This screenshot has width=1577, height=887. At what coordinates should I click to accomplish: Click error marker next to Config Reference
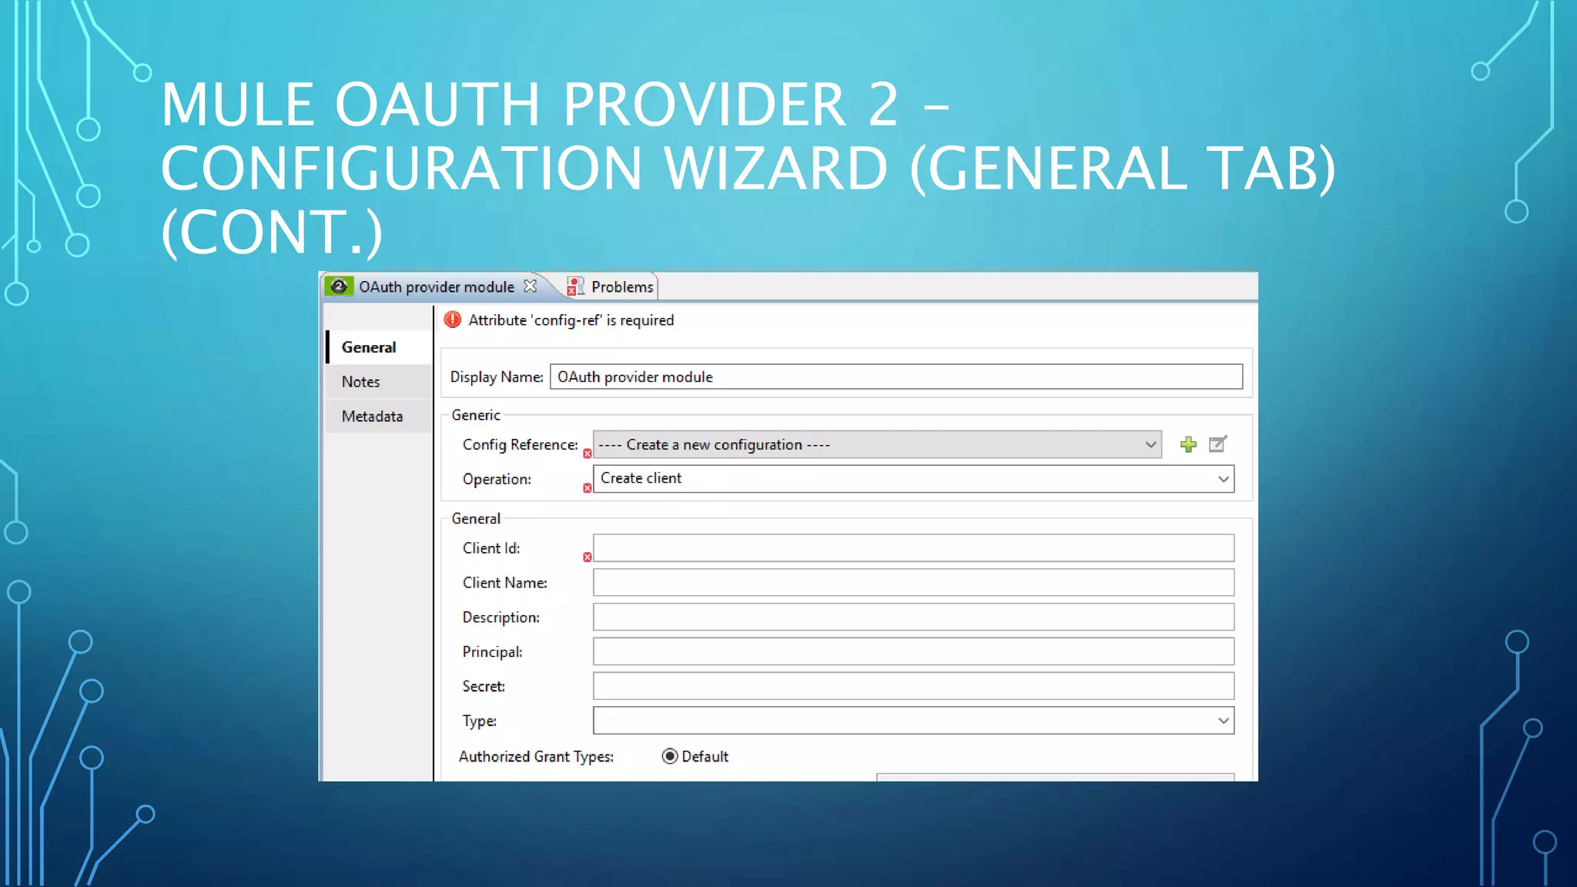pyautogui.click(x=588, y=454)
